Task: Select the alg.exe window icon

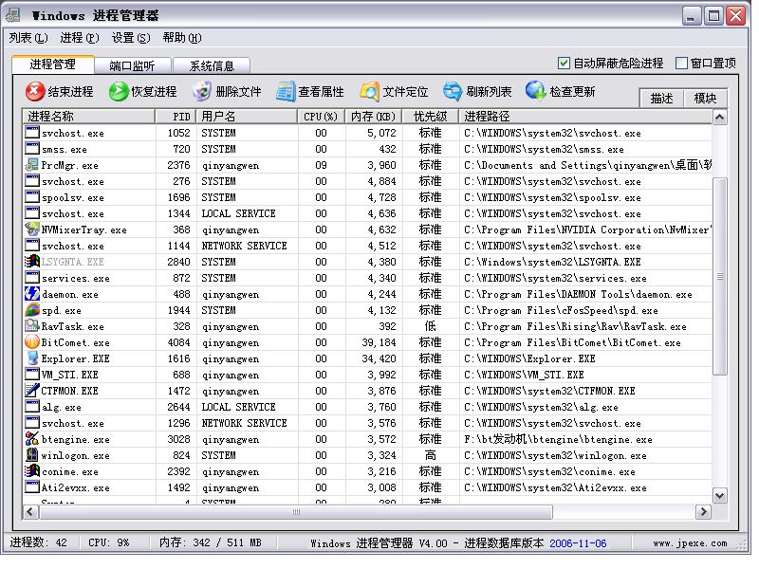Action: pyautogui.click(x=32, y=407)
